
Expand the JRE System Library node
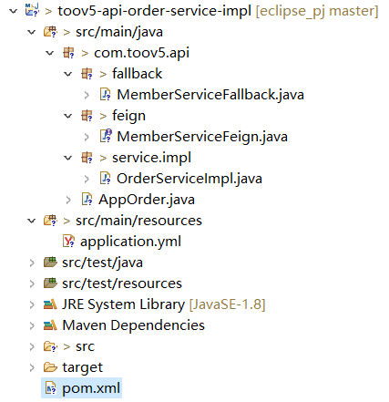(x=32, y=304)
